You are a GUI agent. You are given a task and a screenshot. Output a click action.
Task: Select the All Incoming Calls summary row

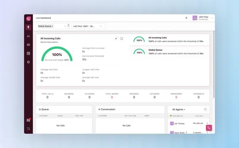click(169, 40)
